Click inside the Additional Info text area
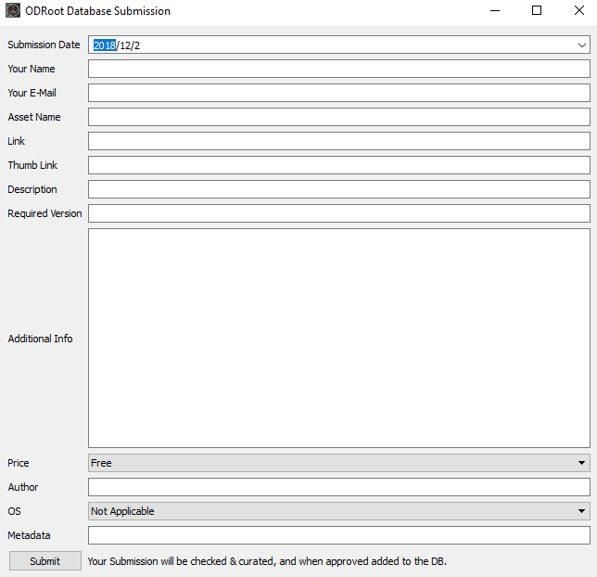597x577 pixels. [338, 339]
